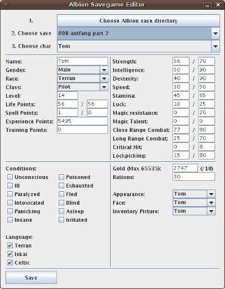Edit current Luck value field
This screenshot has height=289, width=225.
pyautogui.click(x=181, y=104)
